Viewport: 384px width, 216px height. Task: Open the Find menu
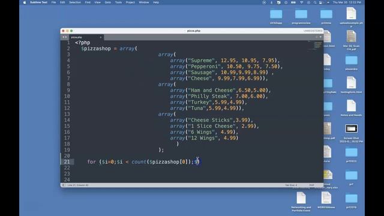pyautogui.click(x=88, y=2)
